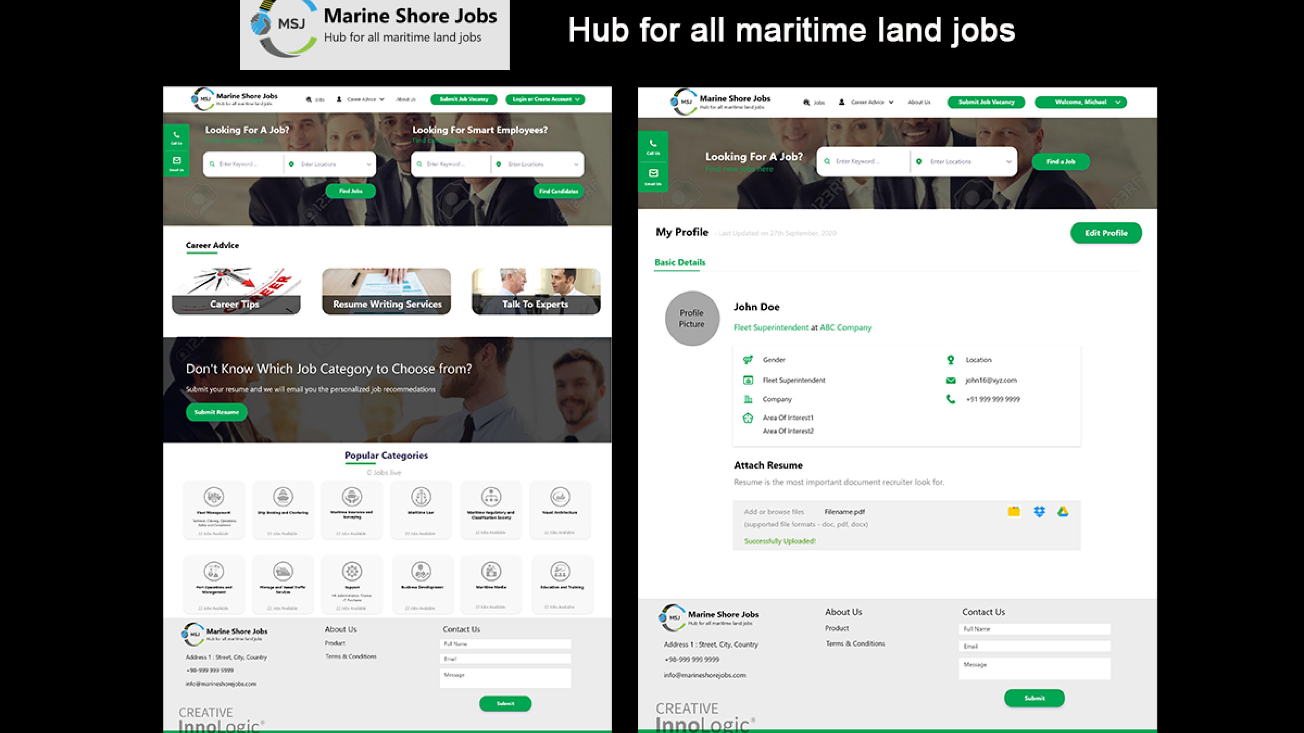The image size is (1304, 733).
Task: Open the Maritime Media category icon
Action: (x=491, y=572)
